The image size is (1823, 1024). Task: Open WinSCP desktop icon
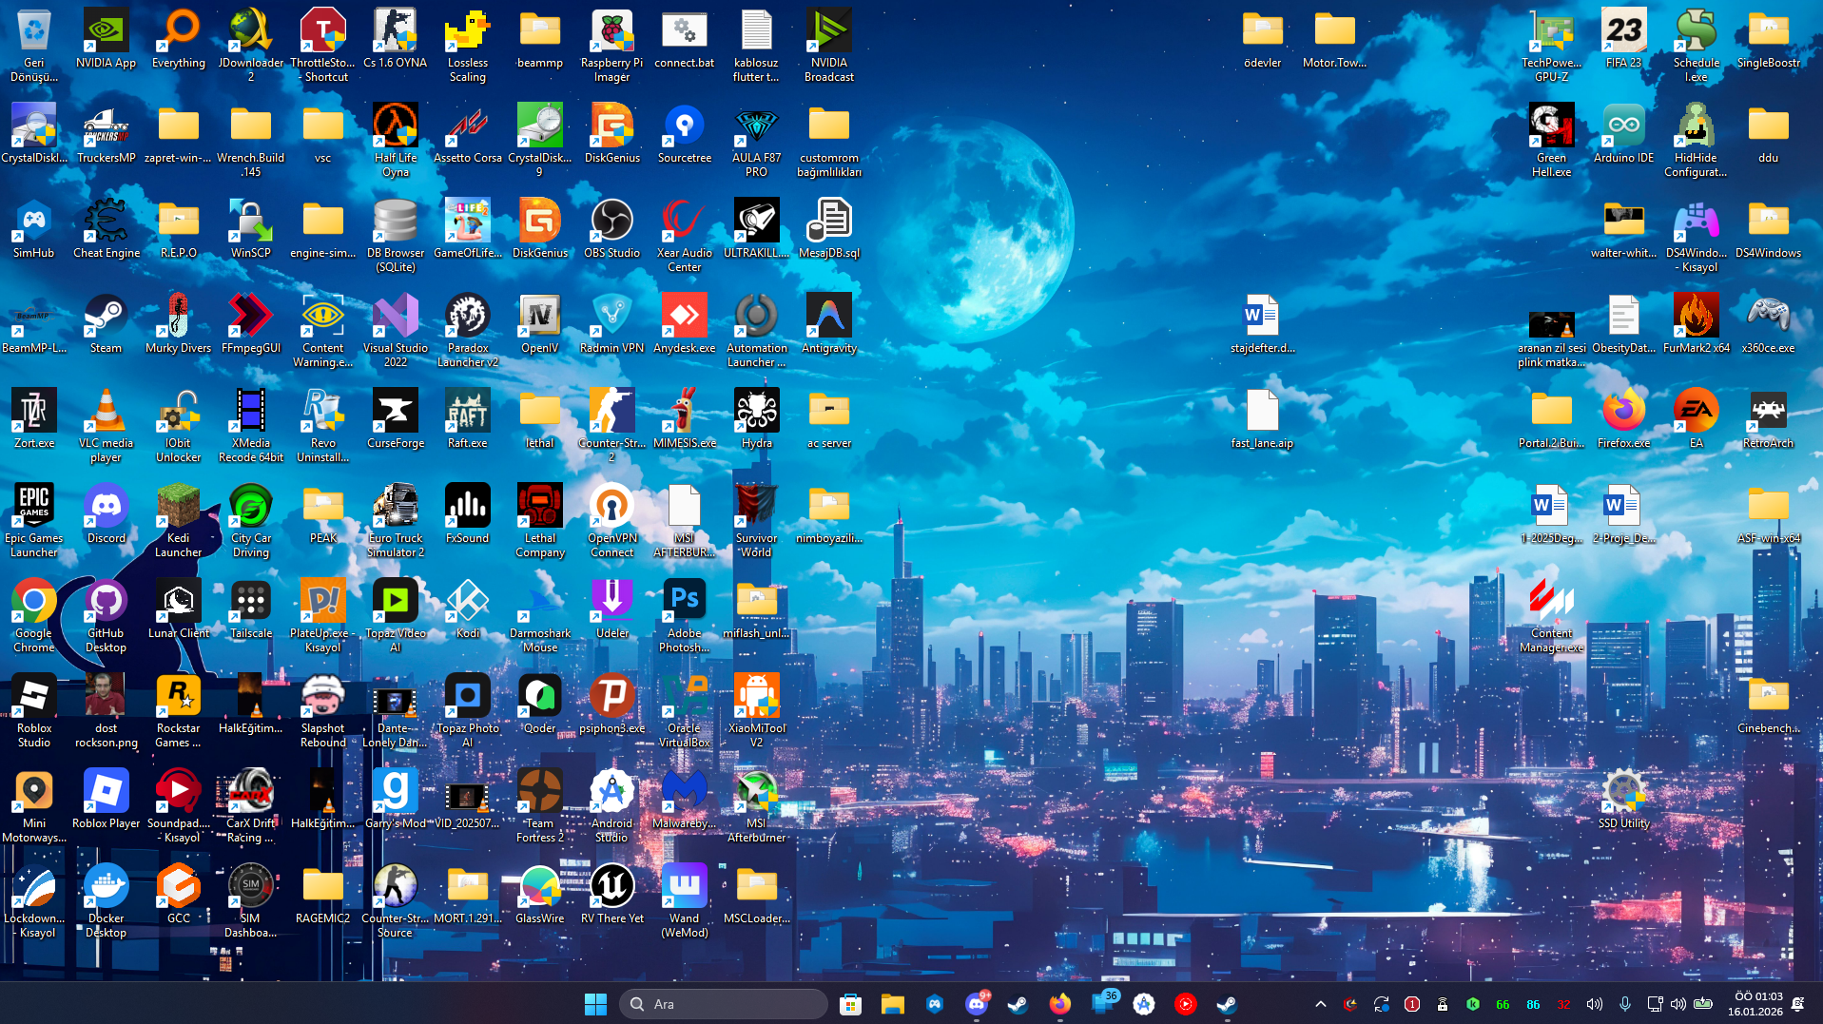coord(250,229)
